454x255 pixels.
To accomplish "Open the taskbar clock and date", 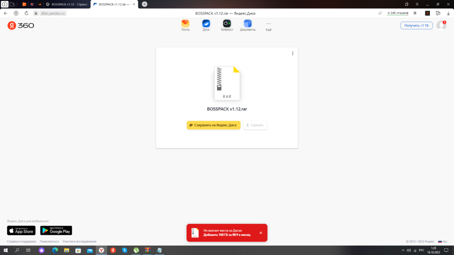I will [x=434, y=250].
